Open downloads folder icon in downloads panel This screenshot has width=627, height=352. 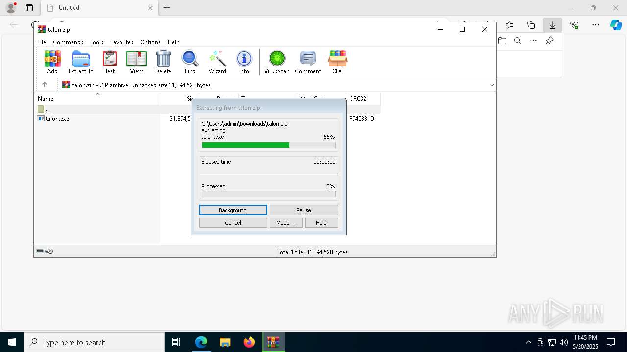[502, 41]
